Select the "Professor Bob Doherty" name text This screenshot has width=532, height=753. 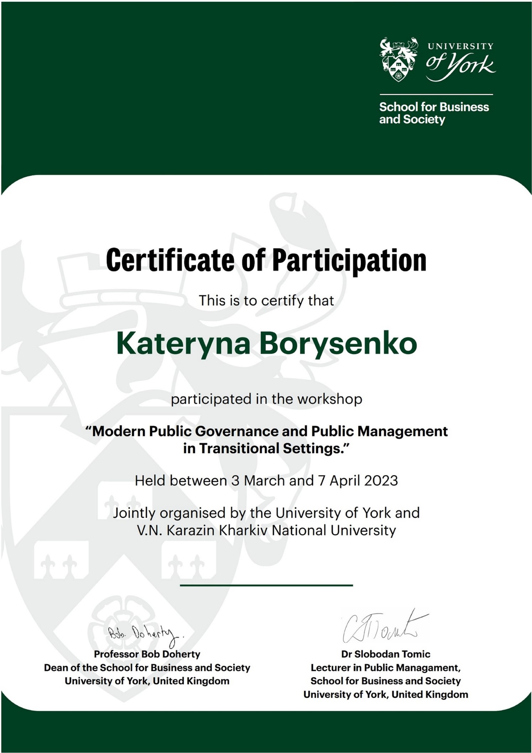point(147,654)
